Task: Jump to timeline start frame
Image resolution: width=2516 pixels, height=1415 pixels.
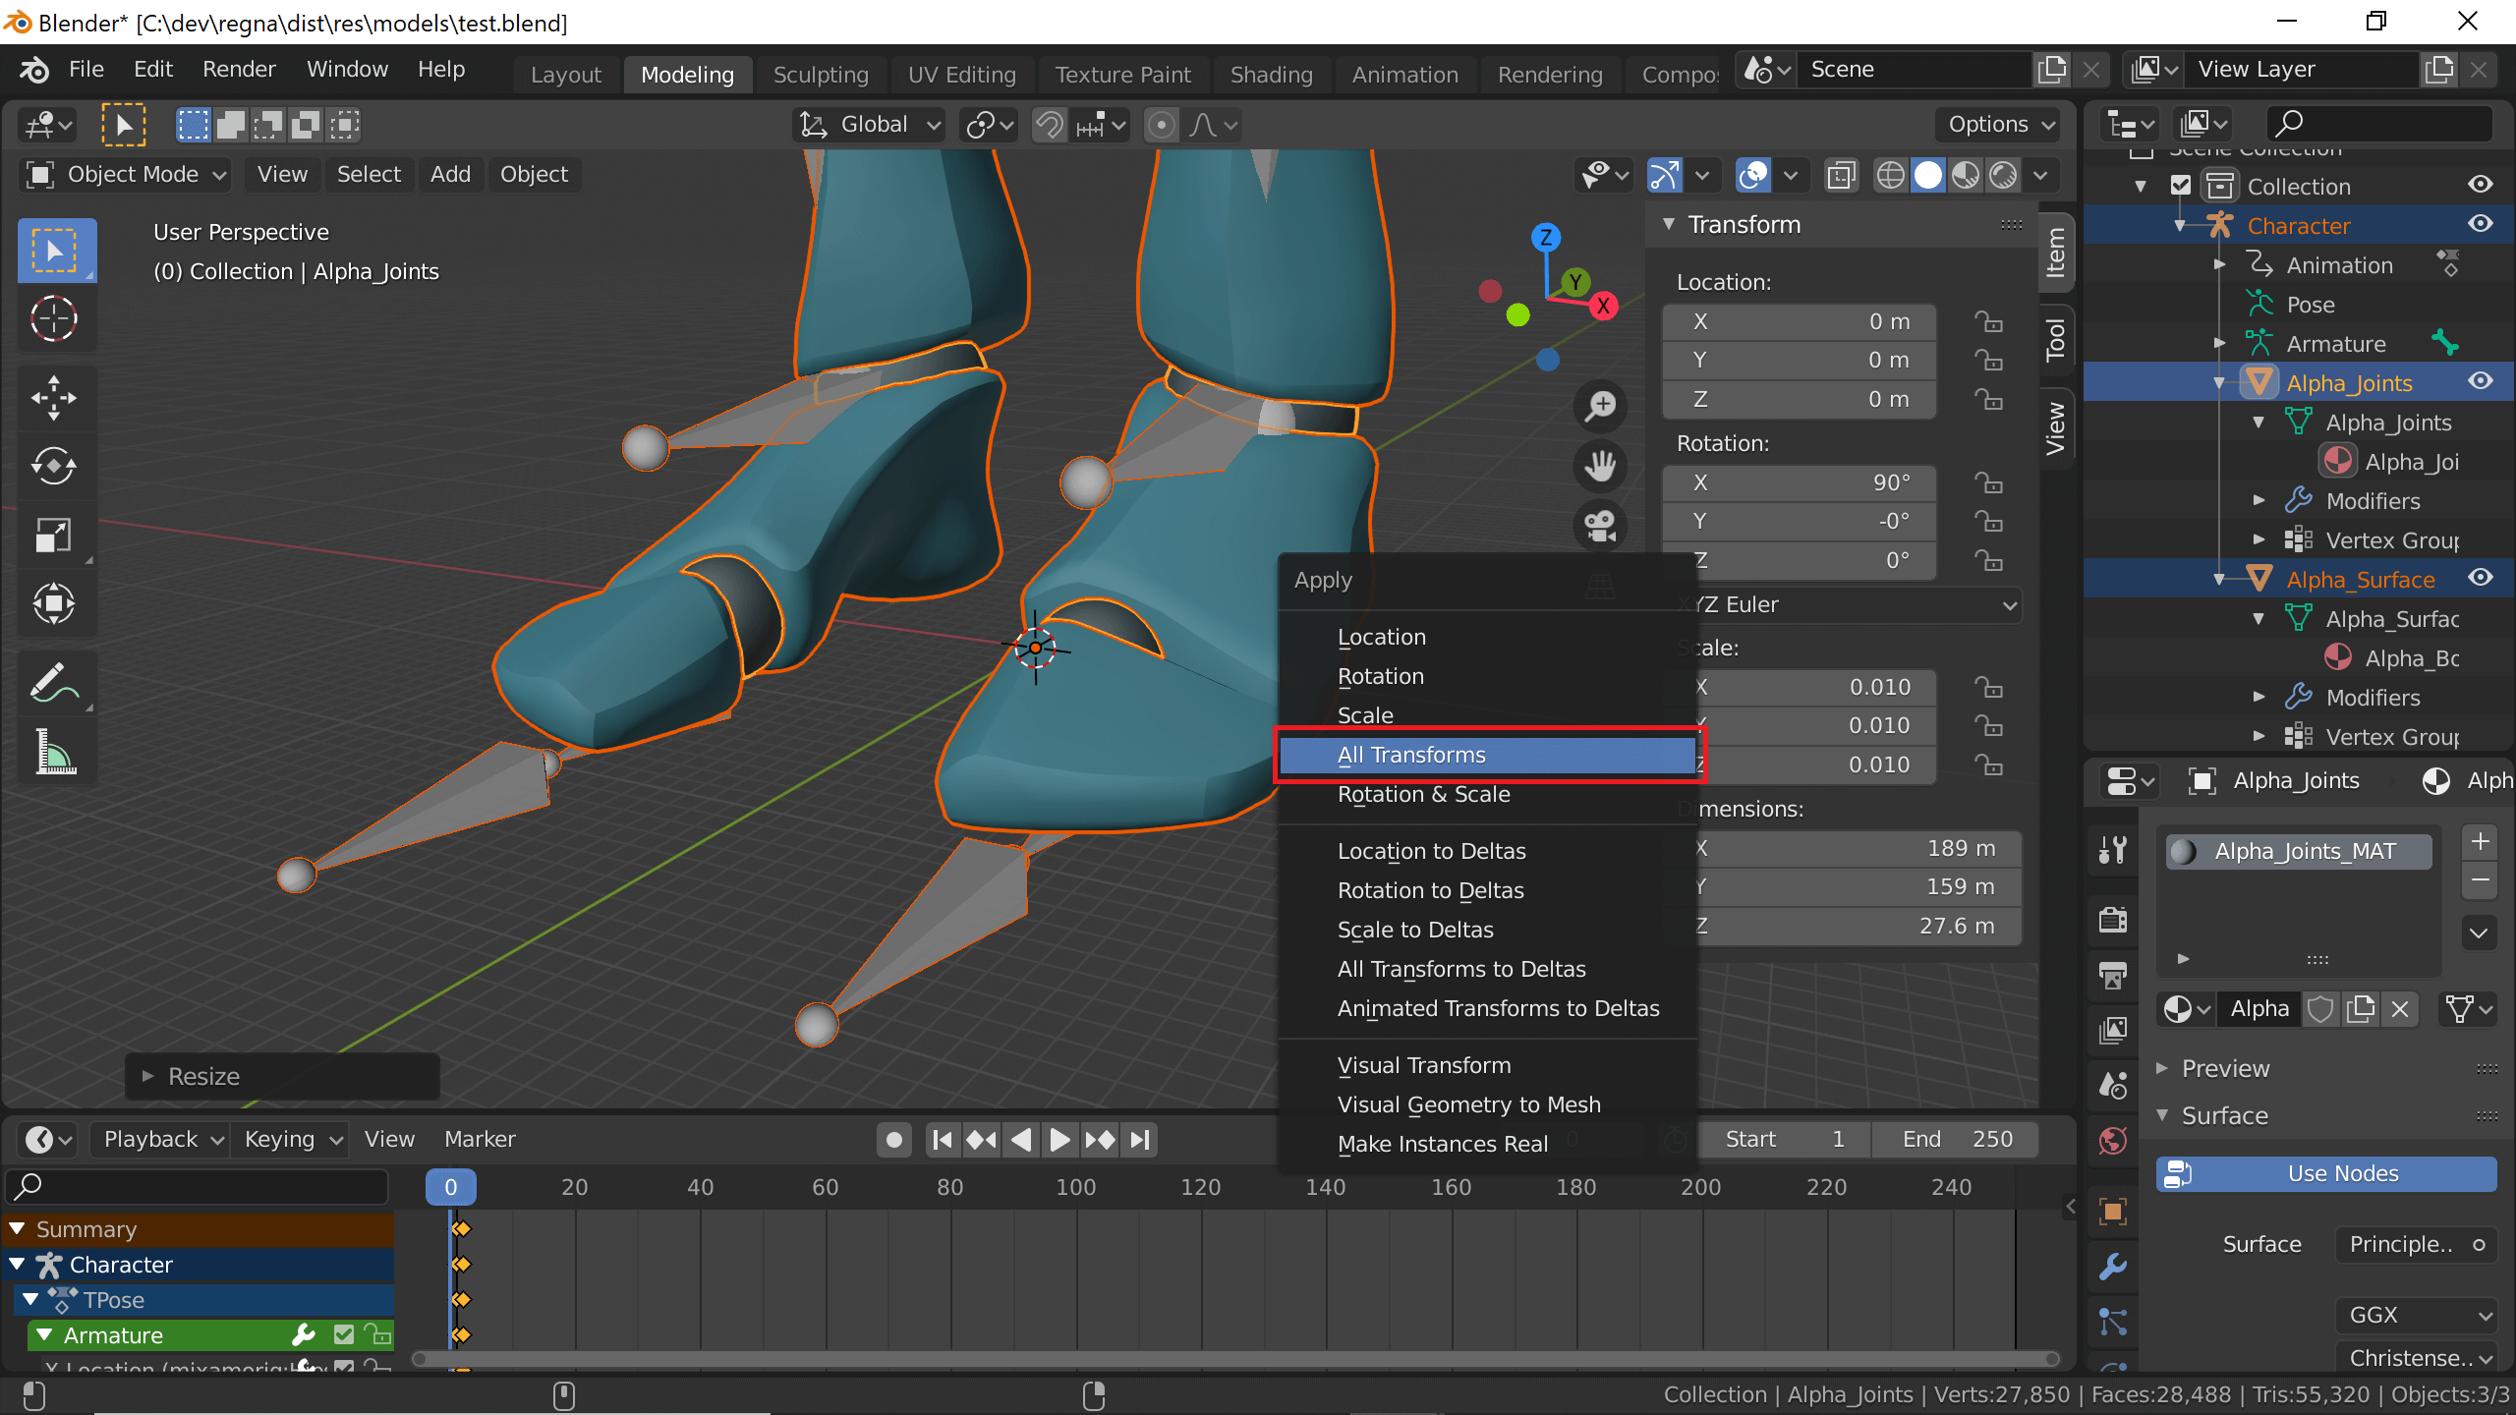Action: pos(942,1140)
